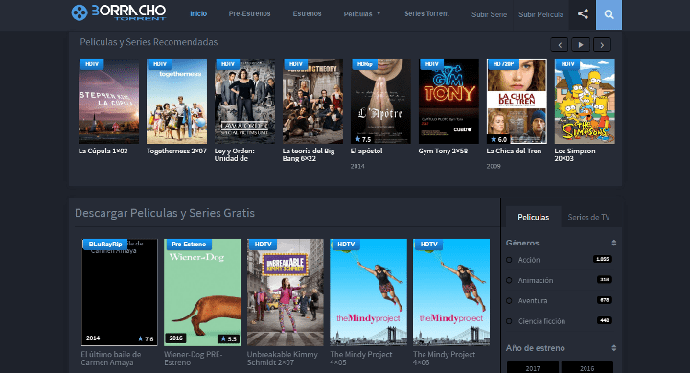This screenshot has width=690, height=373.
Task: Click The Mindy Project 4×06 title
Action: [x=444, y=359]
